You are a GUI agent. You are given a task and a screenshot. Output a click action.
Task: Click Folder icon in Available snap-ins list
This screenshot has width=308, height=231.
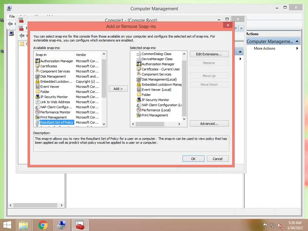(38, 92)
